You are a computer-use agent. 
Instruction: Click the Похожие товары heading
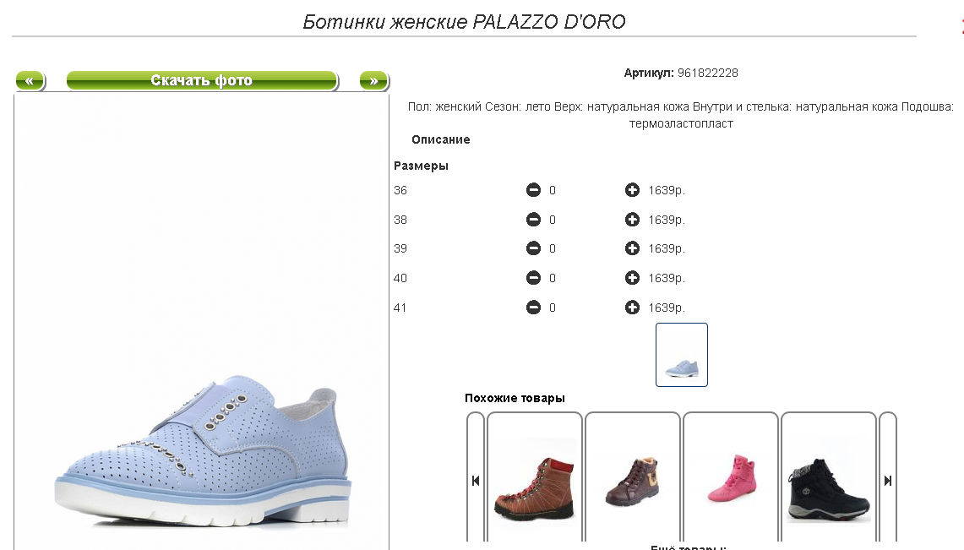tap(515, 398)
